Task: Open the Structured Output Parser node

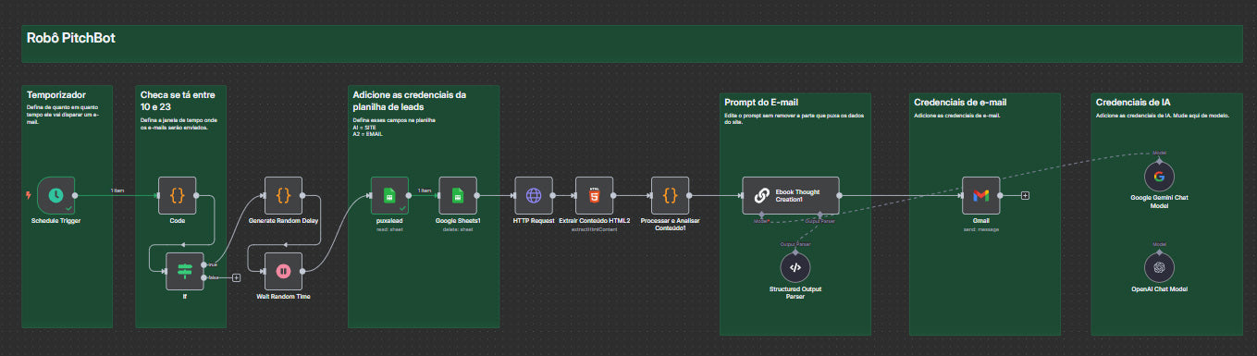Action: pyautogui.click(x=795, y=266)
